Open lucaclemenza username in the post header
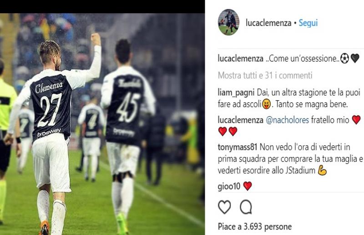 tap(268, 23)
